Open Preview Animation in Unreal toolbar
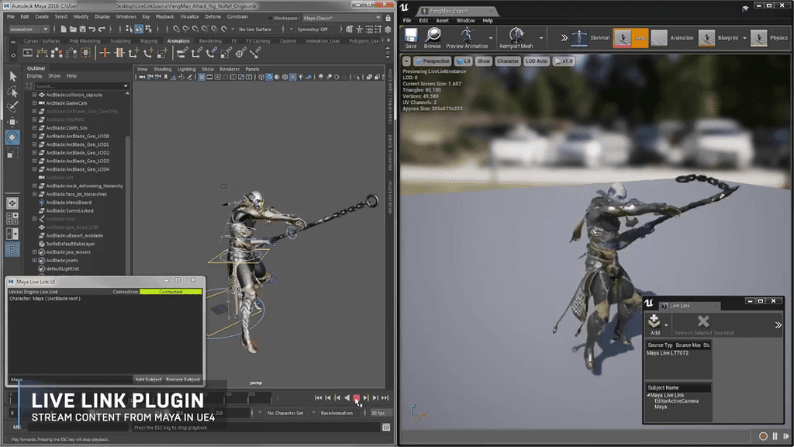 tap(465, 34)
